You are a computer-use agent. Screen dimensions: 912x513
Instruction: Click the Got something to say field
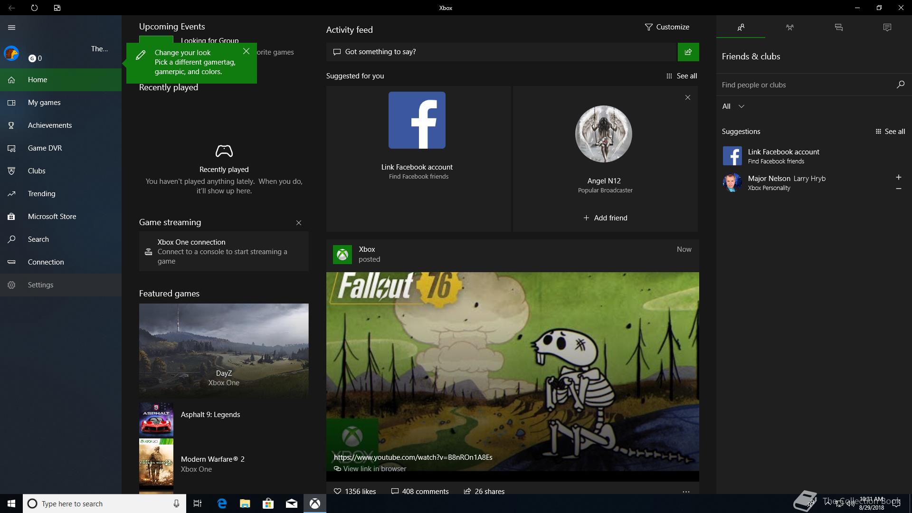(x=501, y=52)
